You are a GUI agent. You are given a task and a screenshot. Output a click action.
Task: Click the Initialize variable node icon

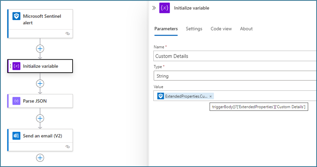[x=17, y=66]
